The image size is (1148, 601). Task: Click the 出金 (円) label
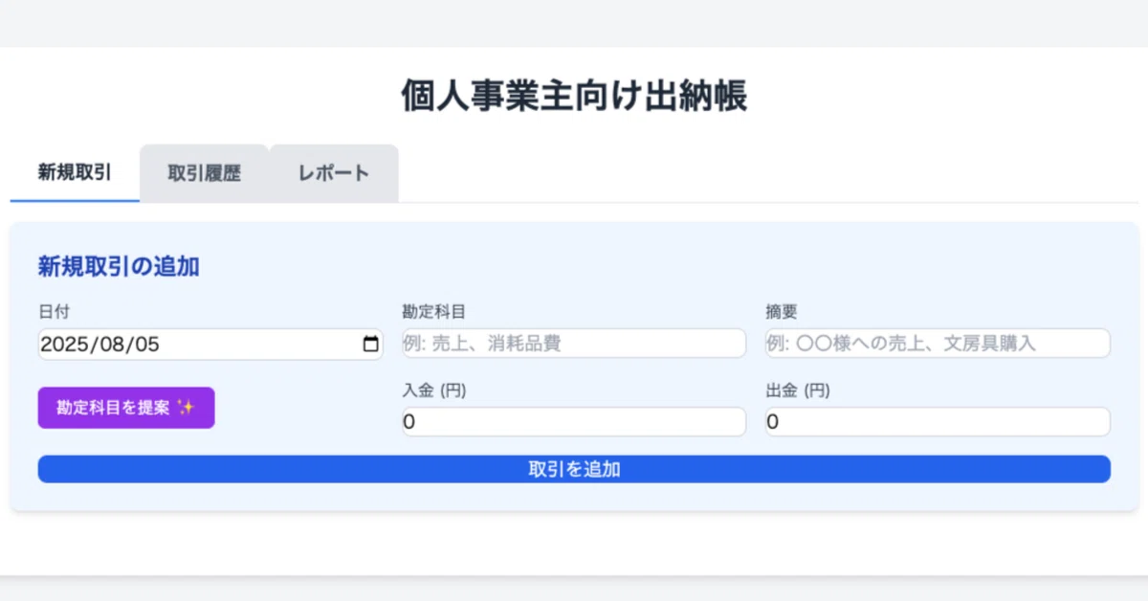[x=798, y=390]
